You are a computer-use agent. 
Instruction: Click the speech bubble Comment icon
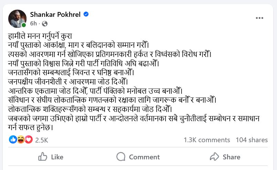point(121,157)
